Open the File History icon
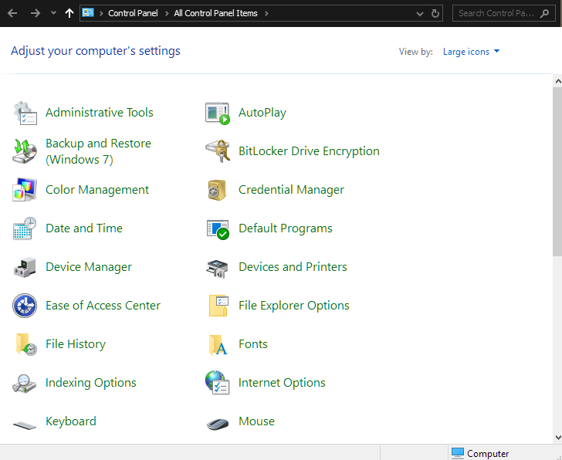 pyautogui.click(x=26, y=344)
